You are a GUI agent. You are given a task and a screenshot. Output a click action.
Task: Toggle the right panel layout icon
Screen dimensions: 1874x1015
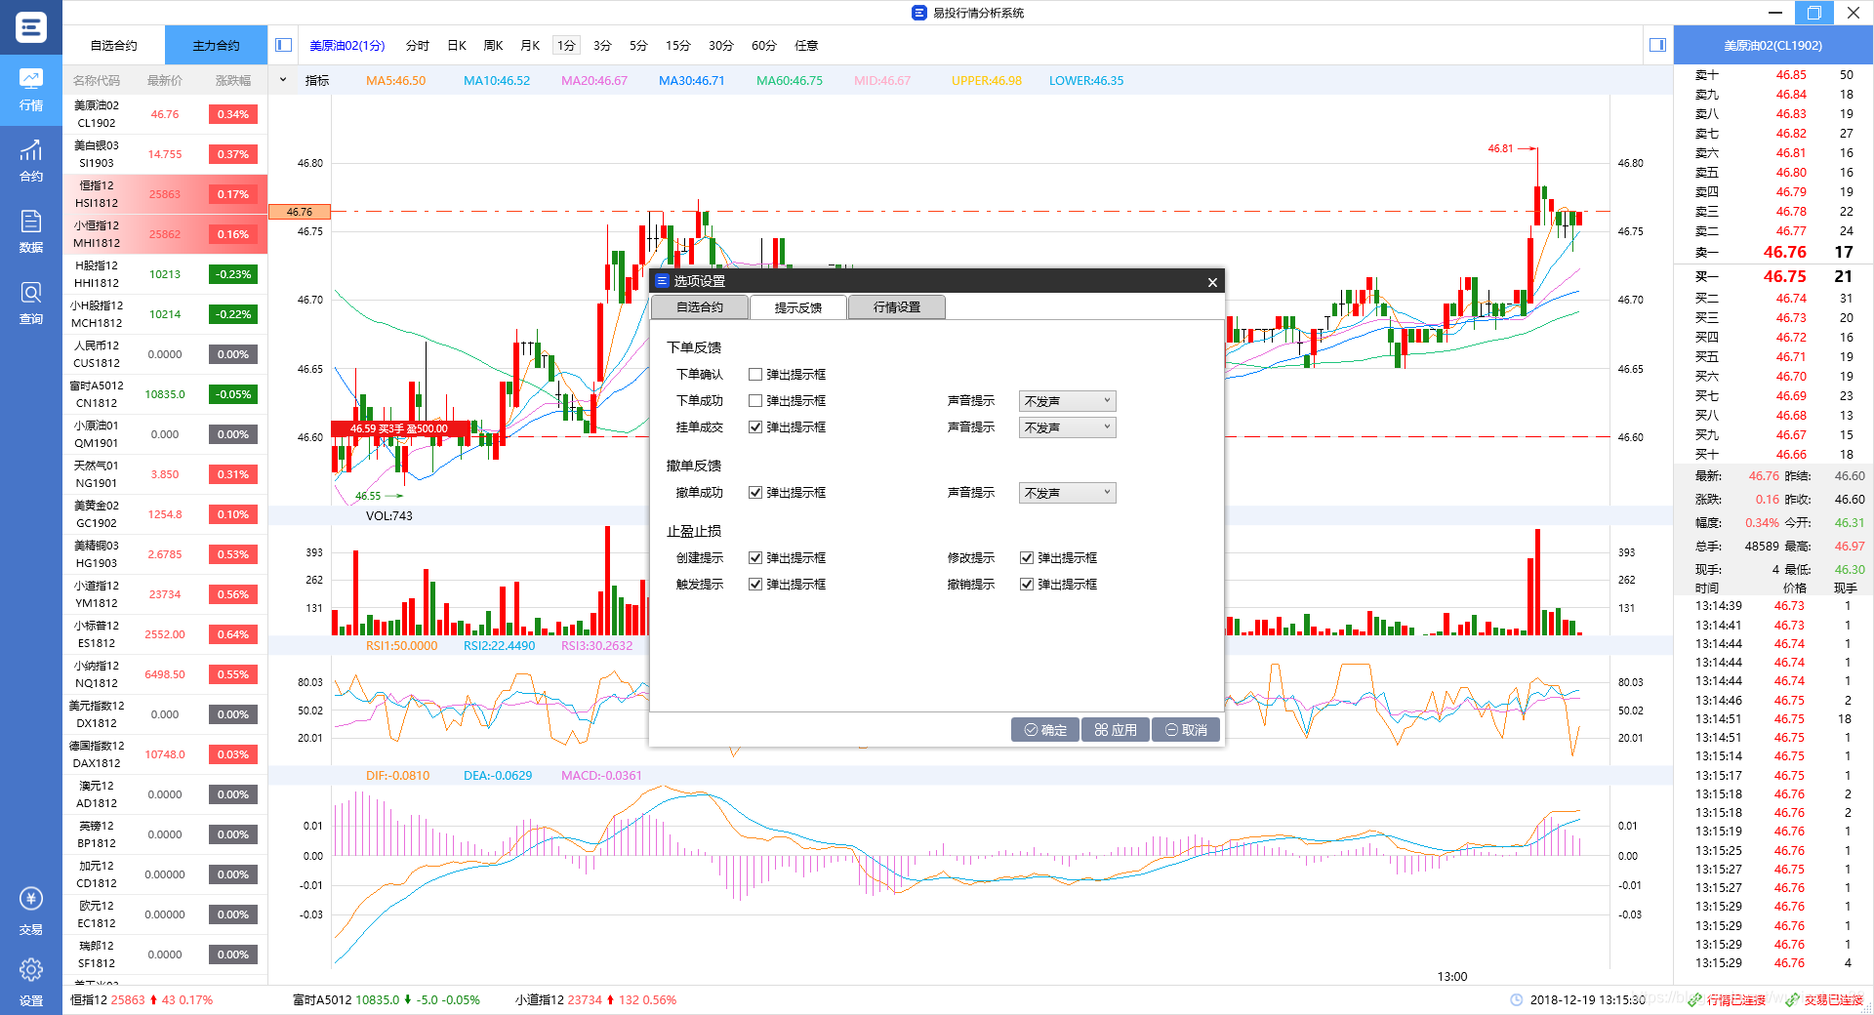pyautogui.click(x=1657, y=45)
